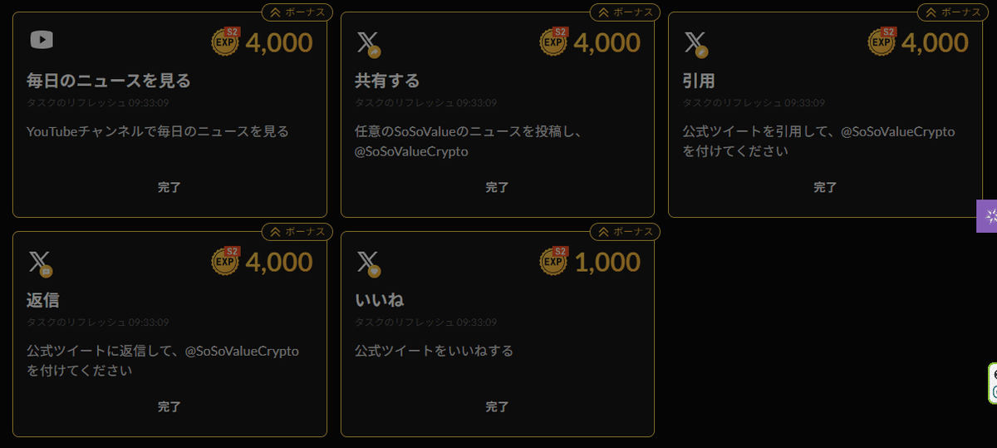Expand the ボーナス badge on 共有する card

[625, 12]
